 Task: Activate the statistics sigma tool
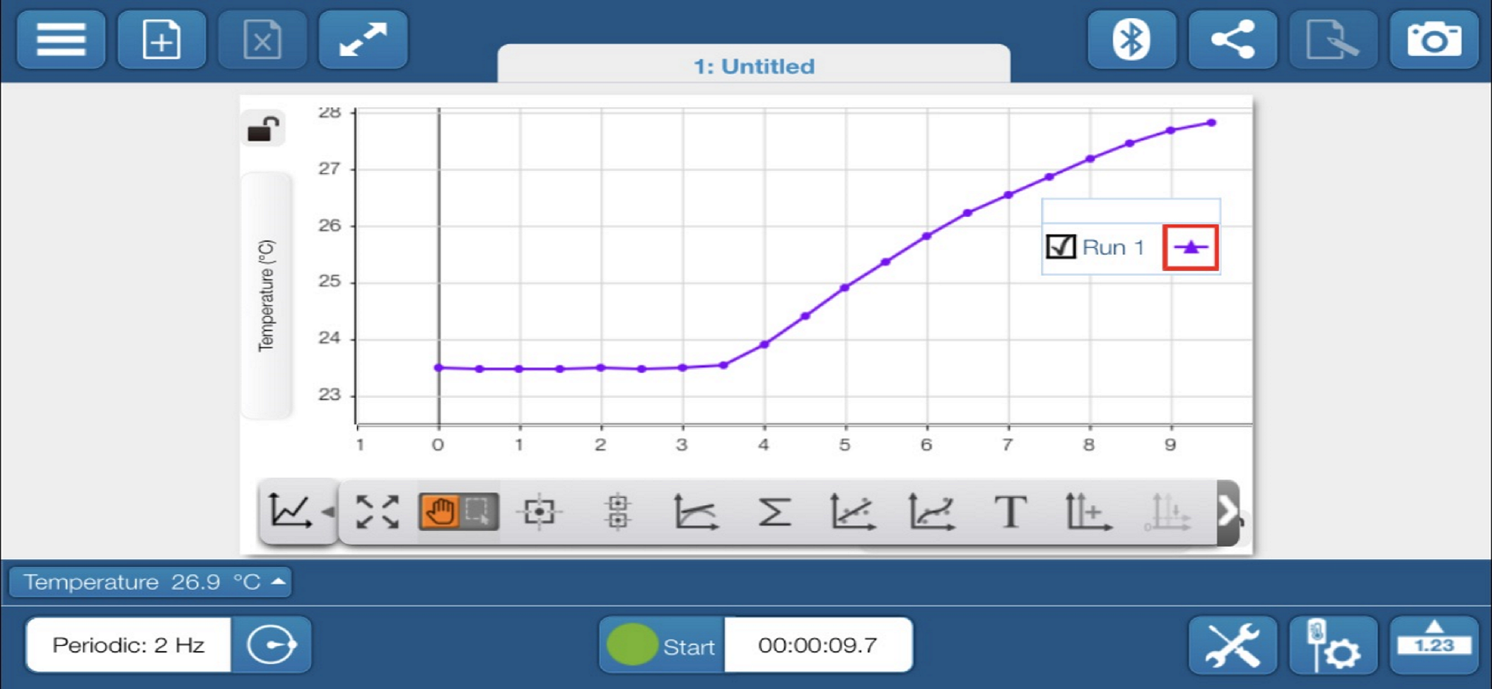(x=774, y=512)
